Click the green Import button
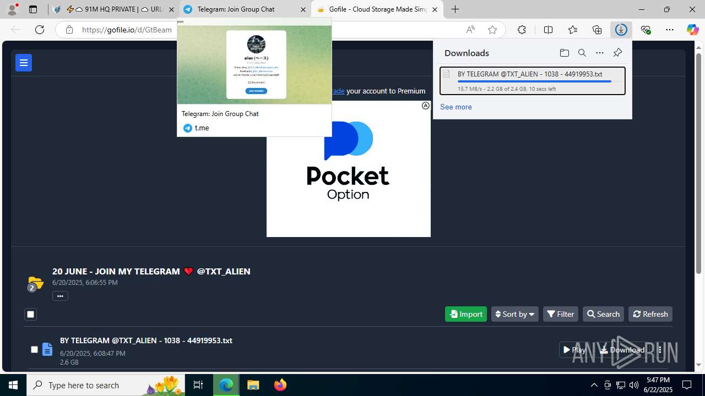The width and height of the screenshot is (705, 396). coord(466,314)
